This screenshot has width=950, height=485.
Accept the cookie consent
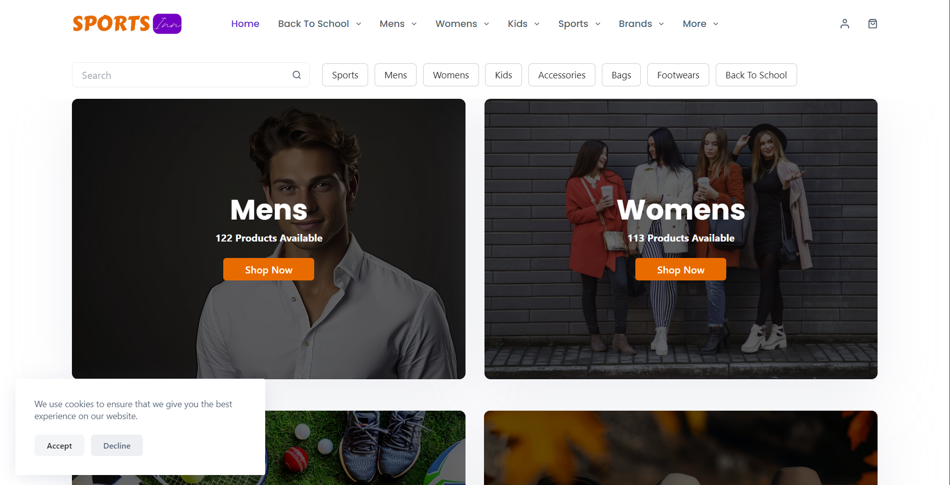coord(59,446)
